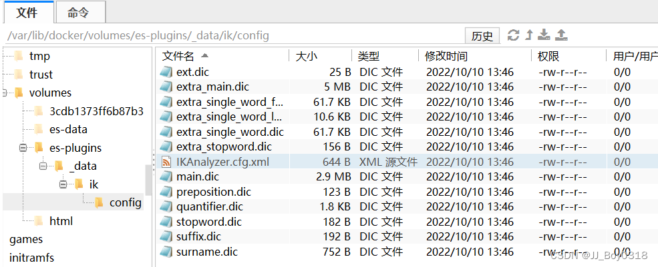658x267 pixels.
Task: Select the es-plugins folder label
Action: pos(75,148)
